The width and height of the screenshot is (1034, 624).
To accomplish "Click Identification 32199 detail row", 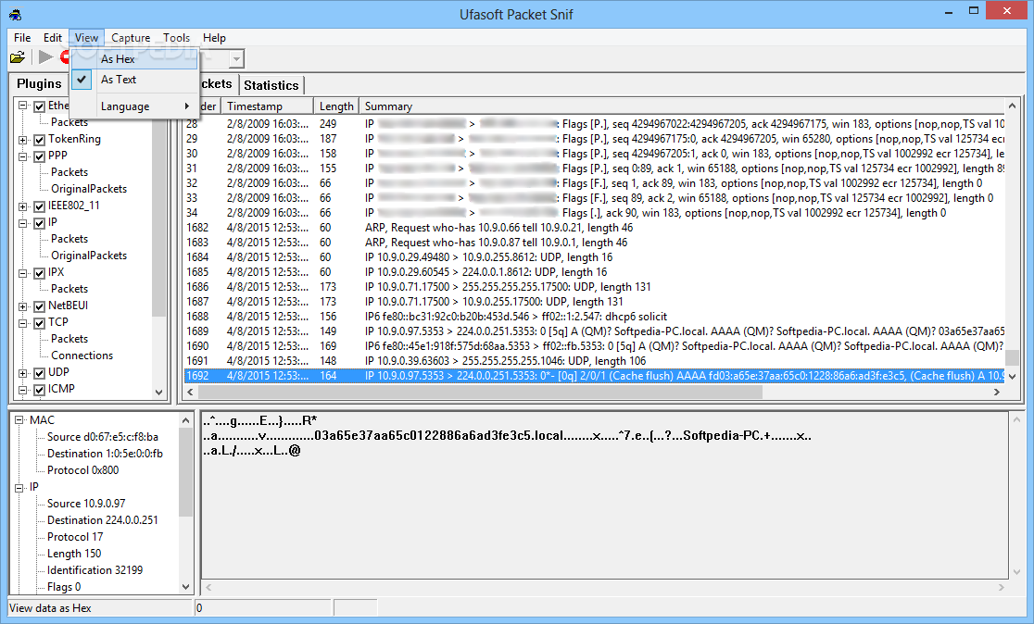I will 95,570.
